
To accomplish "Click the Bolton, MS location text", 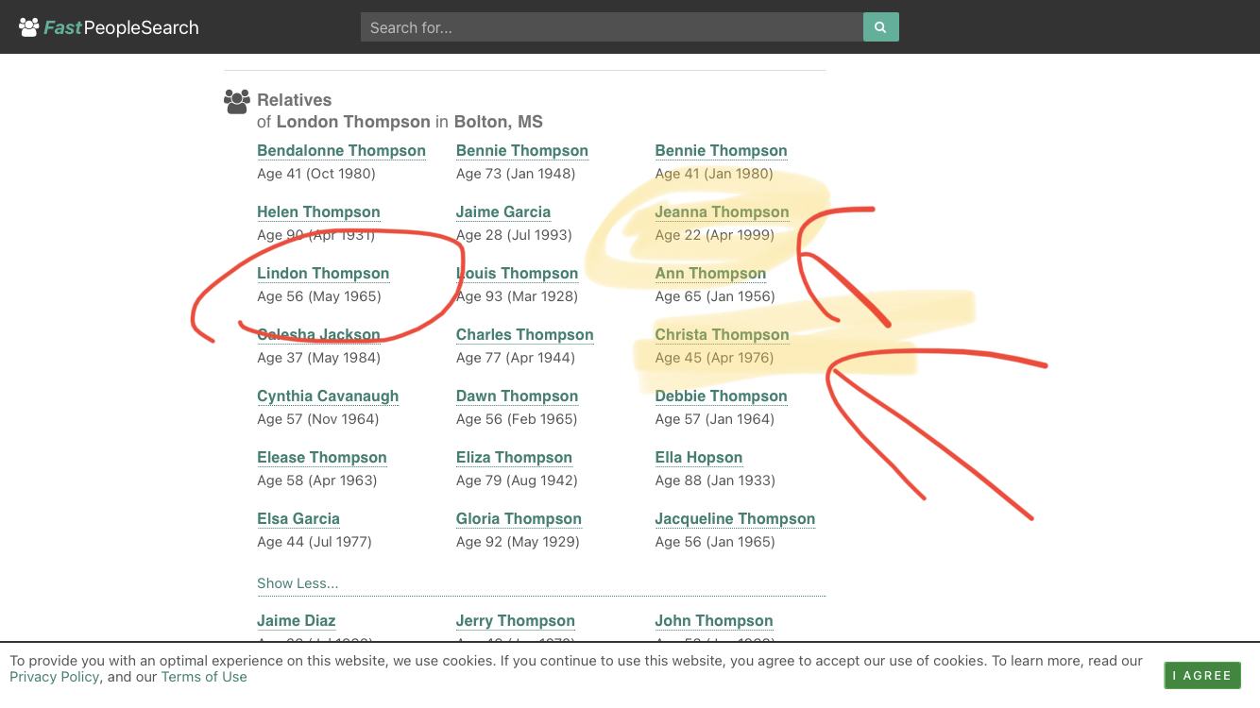I will [x=499, y=122].
